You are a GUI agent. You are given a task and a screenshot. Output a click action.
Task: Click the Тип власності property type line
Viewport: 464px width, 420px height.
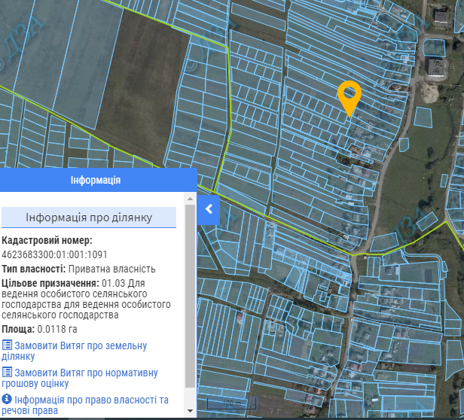pos(78,269)
